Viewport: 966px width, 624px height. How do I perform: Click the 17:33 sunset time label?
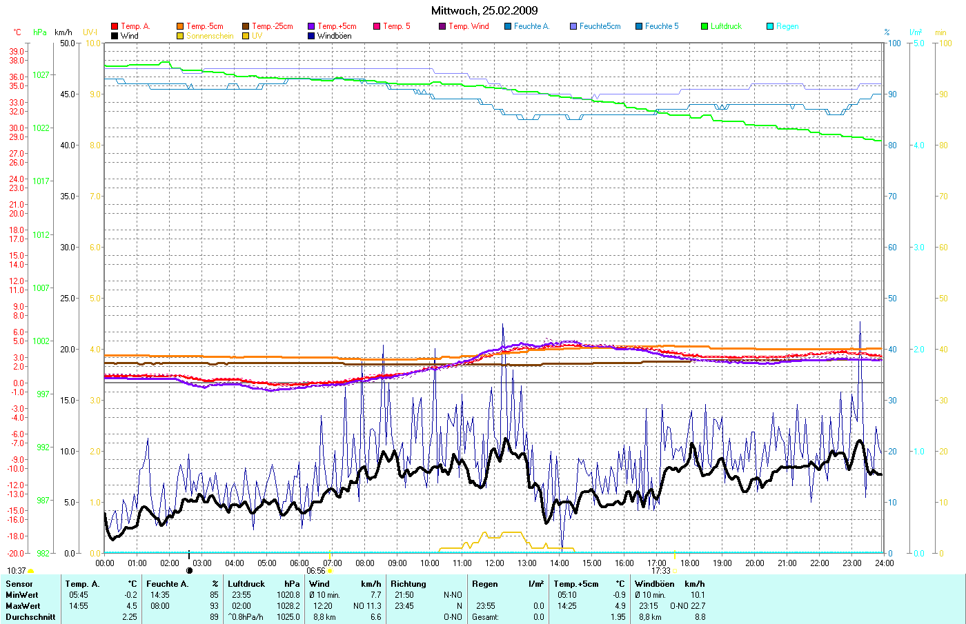click(660, 571)
